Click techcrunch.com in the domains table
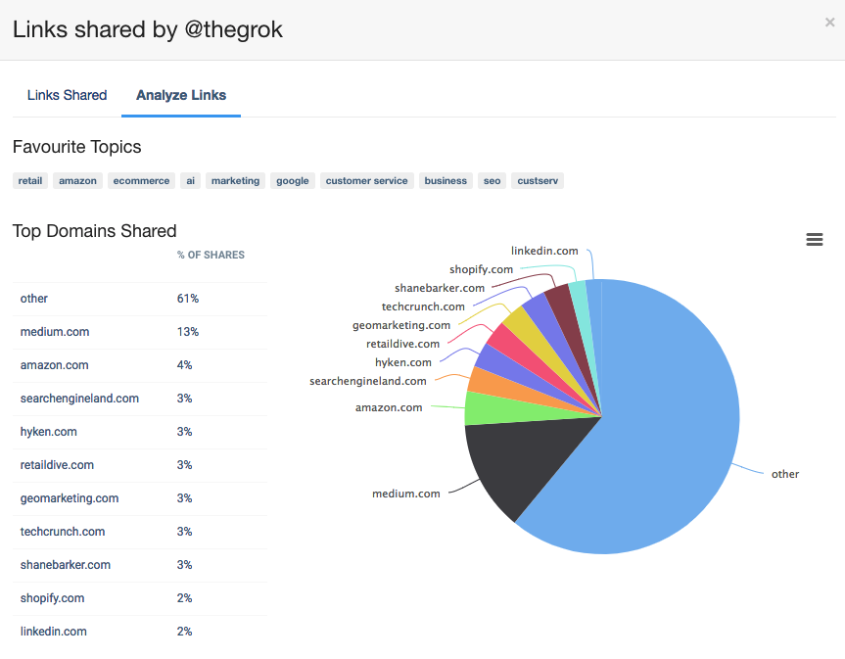The width and height of the screenshot is (845, 659). pos(63,532)
